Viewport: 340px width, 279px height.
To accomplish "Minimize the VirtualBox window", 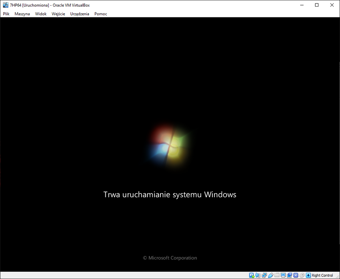I will pos(302,5).
